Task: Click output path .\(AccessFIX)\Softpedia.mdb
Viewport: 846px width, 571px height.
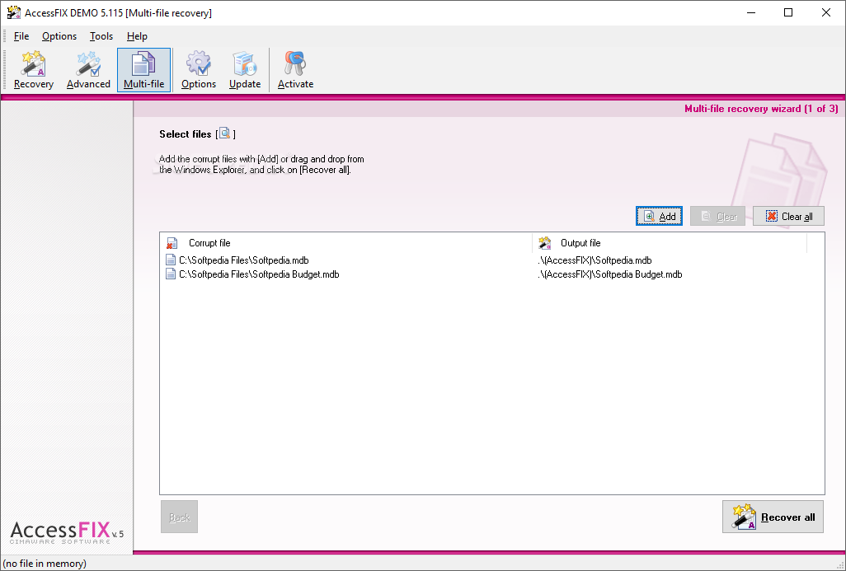Action: (x=595, y=260)
